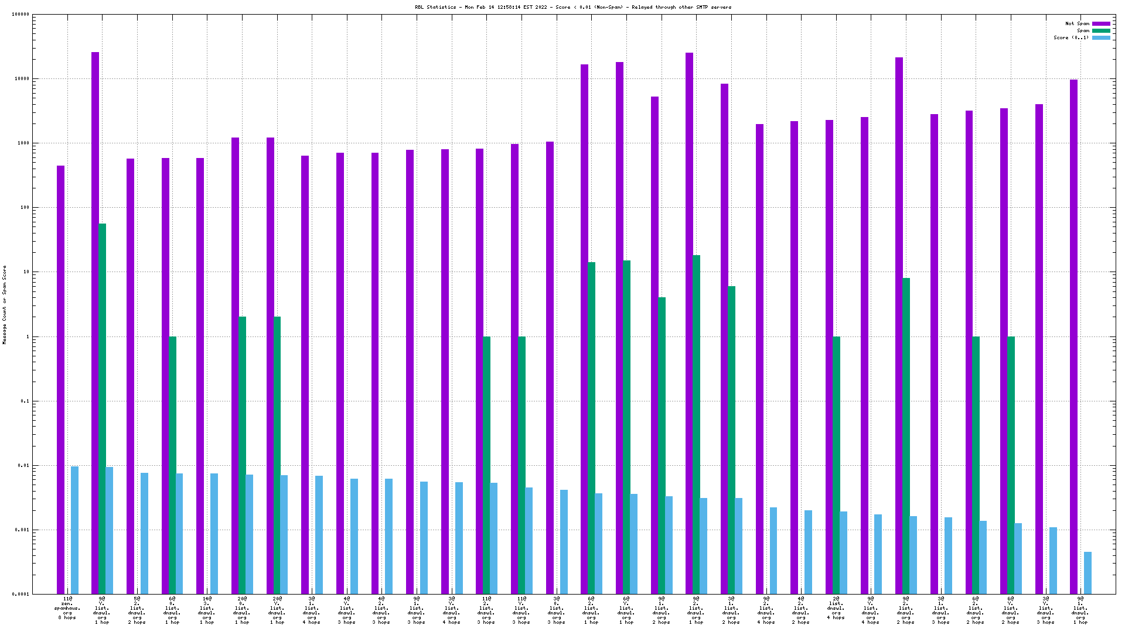Screen dimensions: 1125x632
Task: Click the light blue bar above zen.spamhaus.org
Action: coord(74,530)
